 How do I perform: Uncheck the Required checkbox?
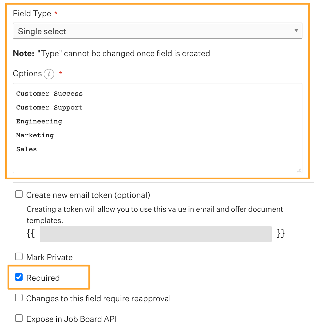pyautogui.click(x=19, y=277)
